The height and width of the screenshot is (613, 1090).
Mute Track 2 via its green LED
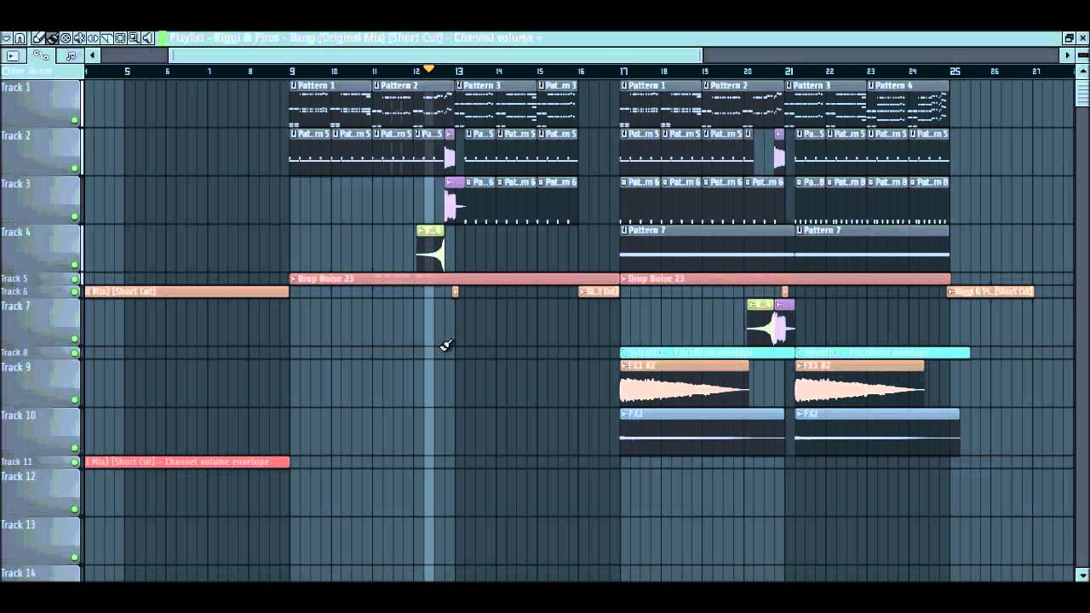coord(75,169)
